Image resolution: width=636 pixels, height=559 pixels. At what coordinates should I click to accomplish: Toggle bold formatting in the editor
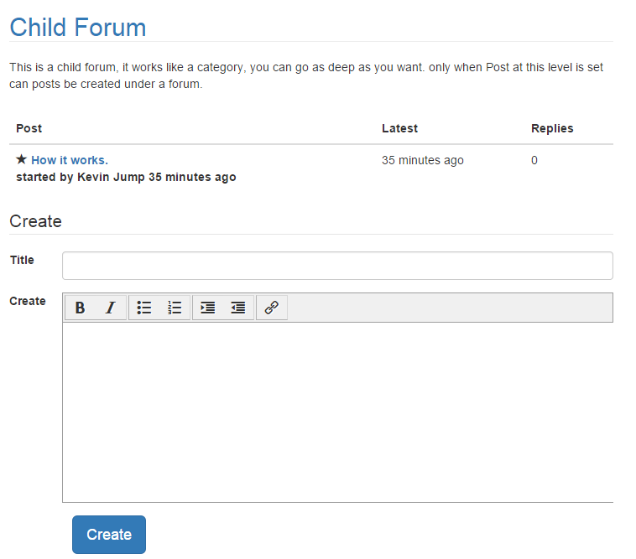click(81, 308)
